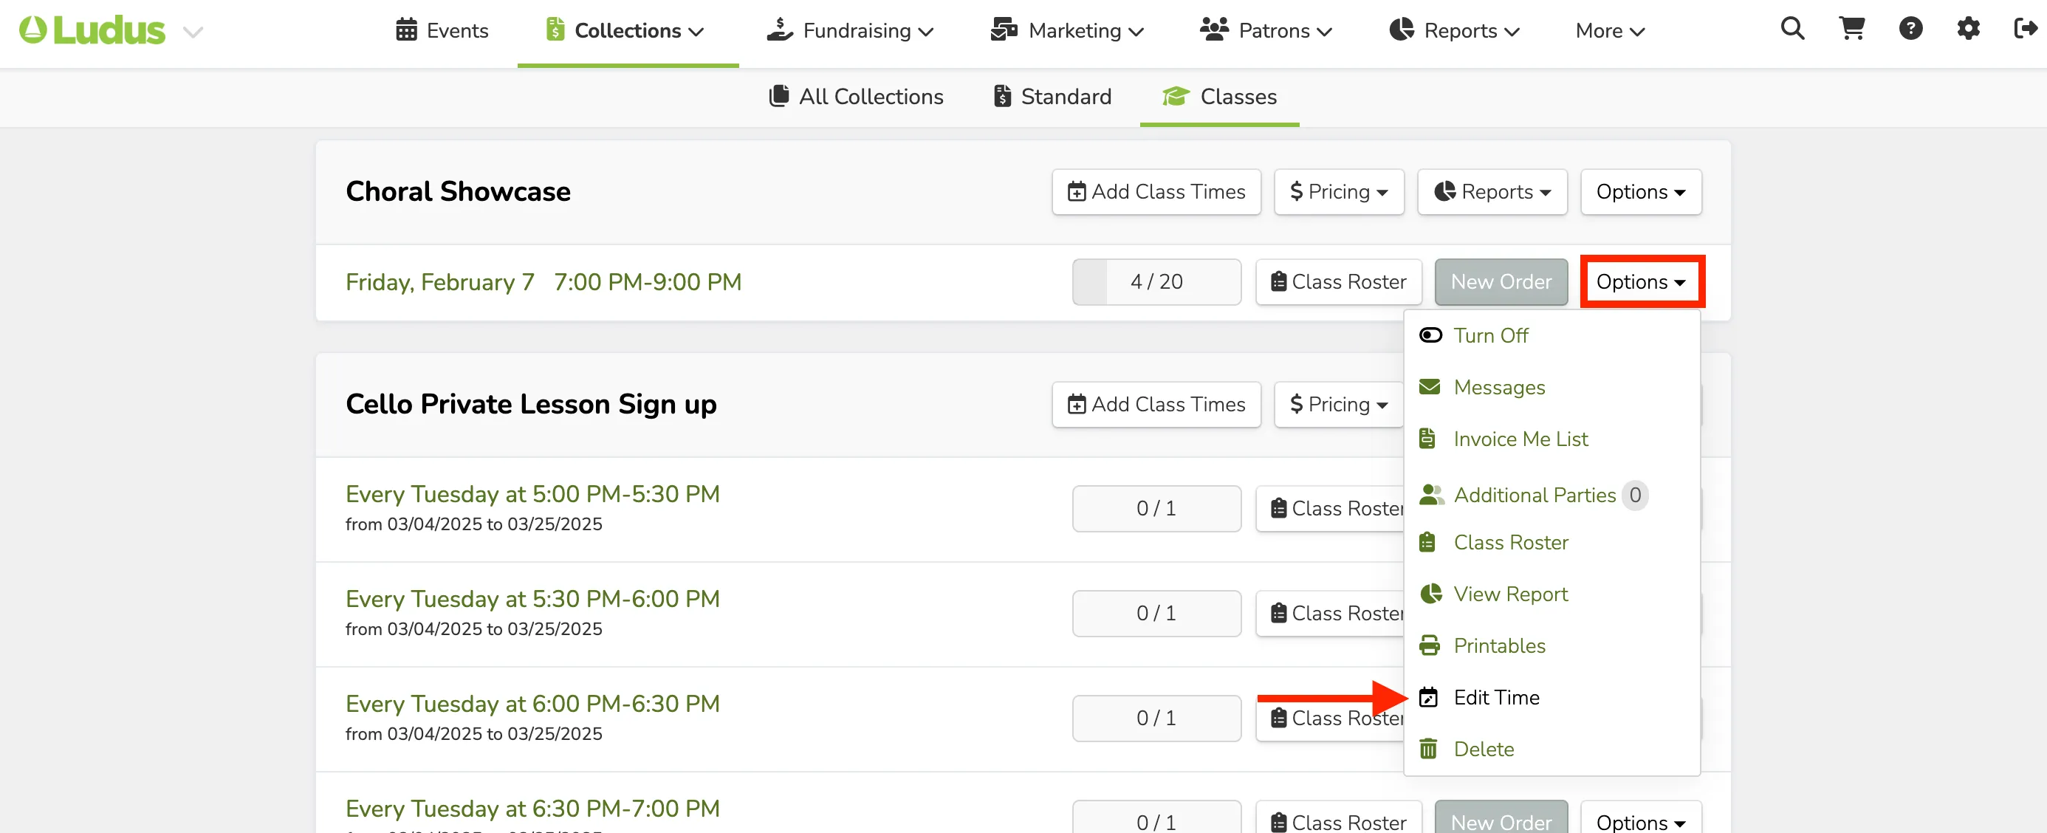This screenshot has width=2047, height=833.
Task: Select Printables printer icon in menu
Action: [x=1429, y=645]
